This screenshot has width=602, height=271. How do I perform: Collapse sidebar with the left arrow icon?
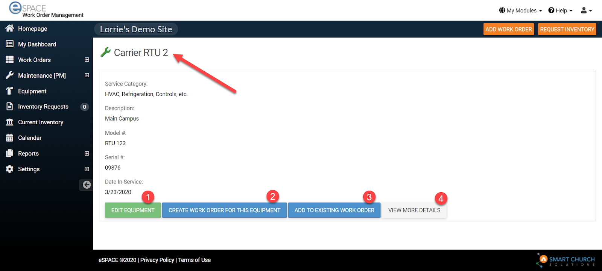coord(87,185)
